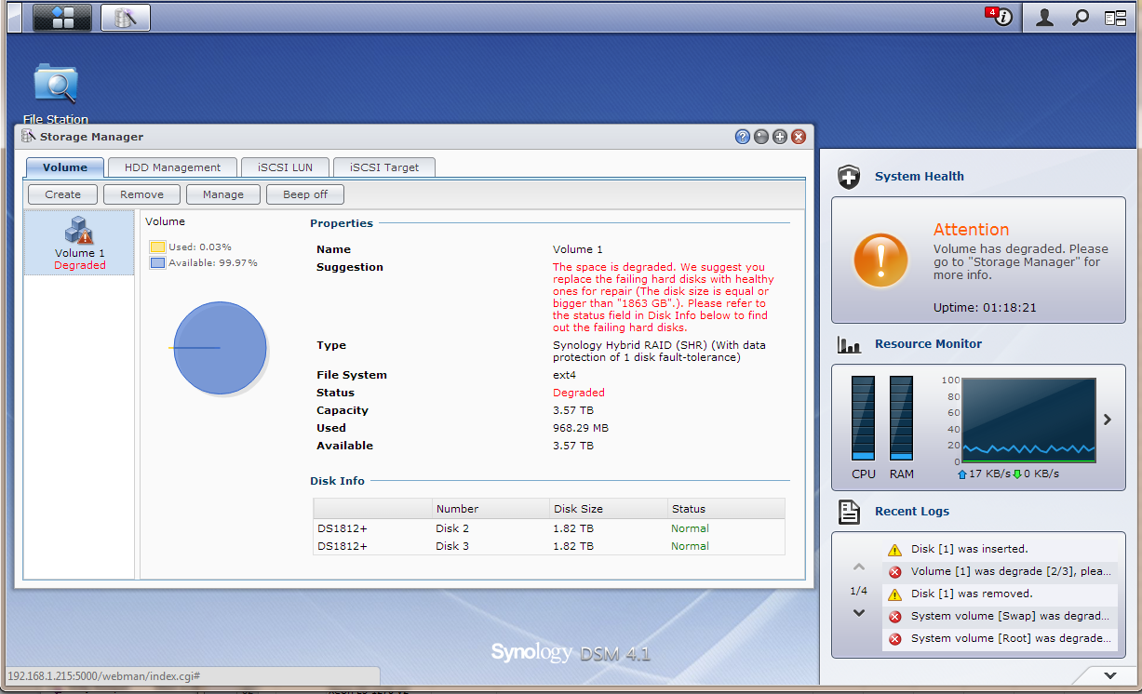The width and height of the screenshot is (1142, 694).
Task: Select the degraded Volume 1 item
Action: pos(80,243)
